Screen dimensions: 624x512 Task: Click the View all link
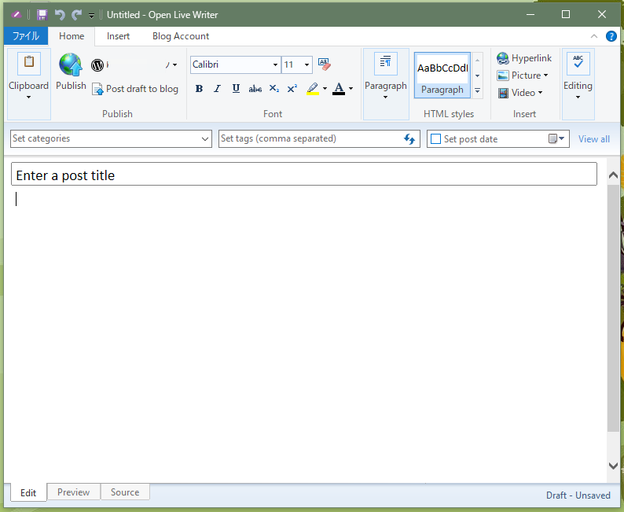click(593, 139)
